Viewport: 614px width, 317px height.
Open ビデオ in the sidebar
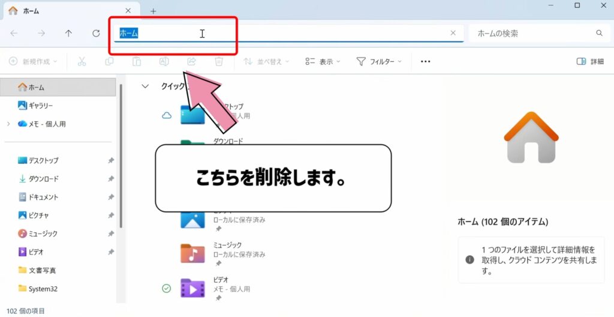[31, 252]
